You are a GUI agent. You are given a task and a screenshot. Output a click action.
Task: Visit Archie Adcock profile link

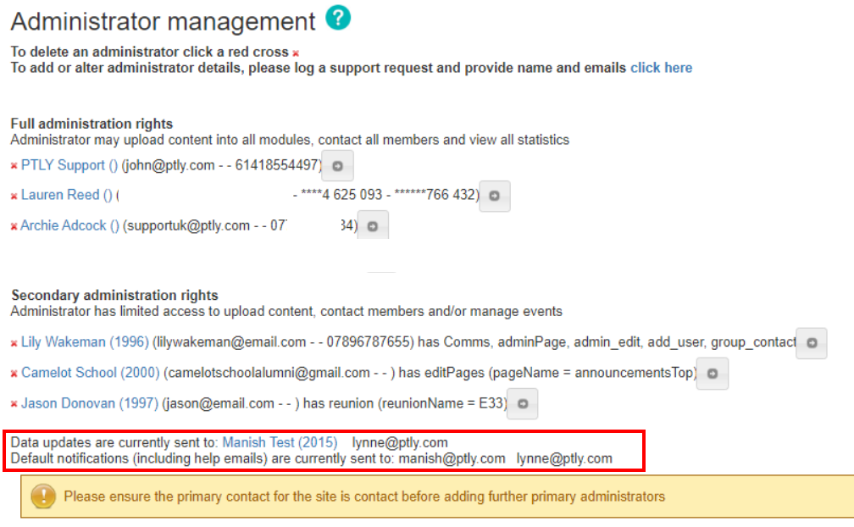tap(69, 225)
